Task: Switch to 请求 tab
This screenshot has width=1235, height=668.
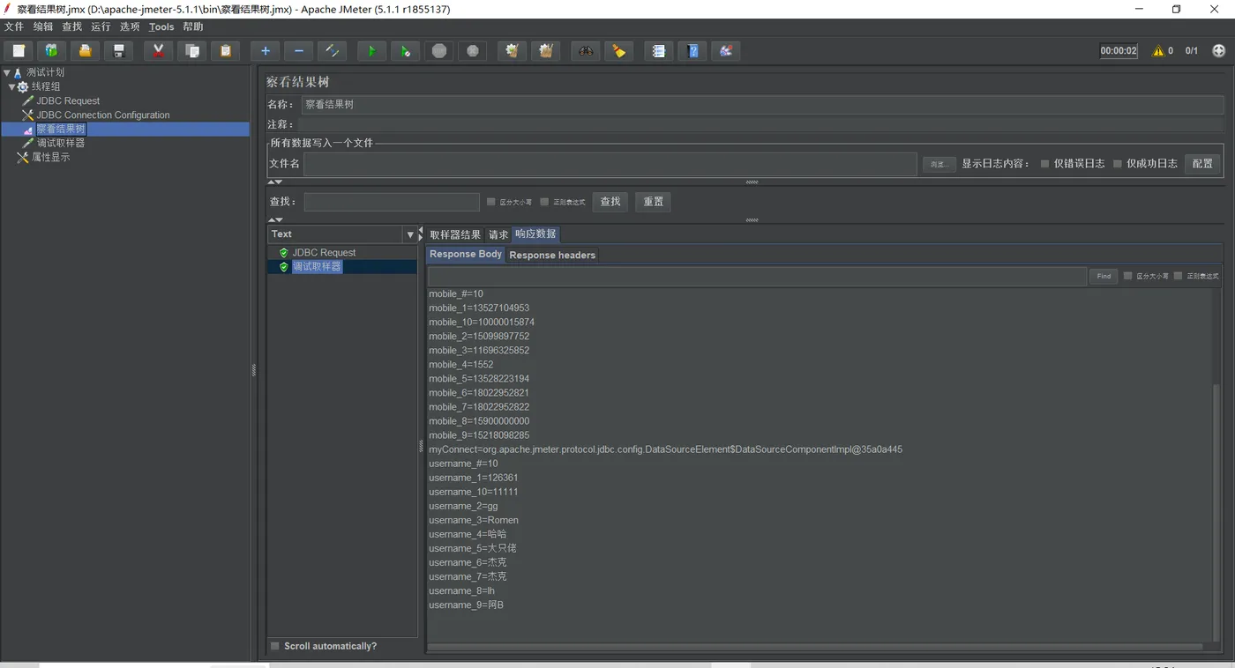Action: click(x=498, y=234)
